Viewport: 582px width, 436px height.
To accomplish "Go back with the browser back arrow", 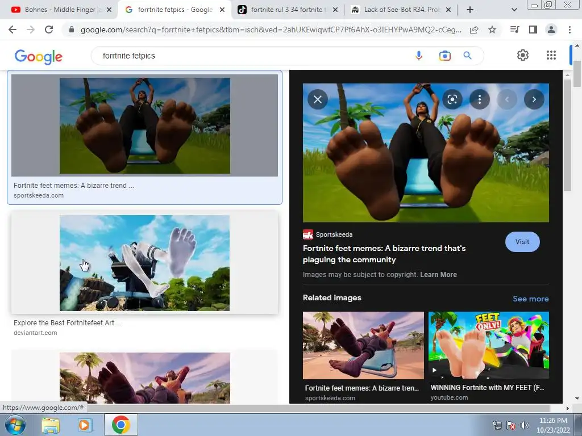I will tap(13, 30).
